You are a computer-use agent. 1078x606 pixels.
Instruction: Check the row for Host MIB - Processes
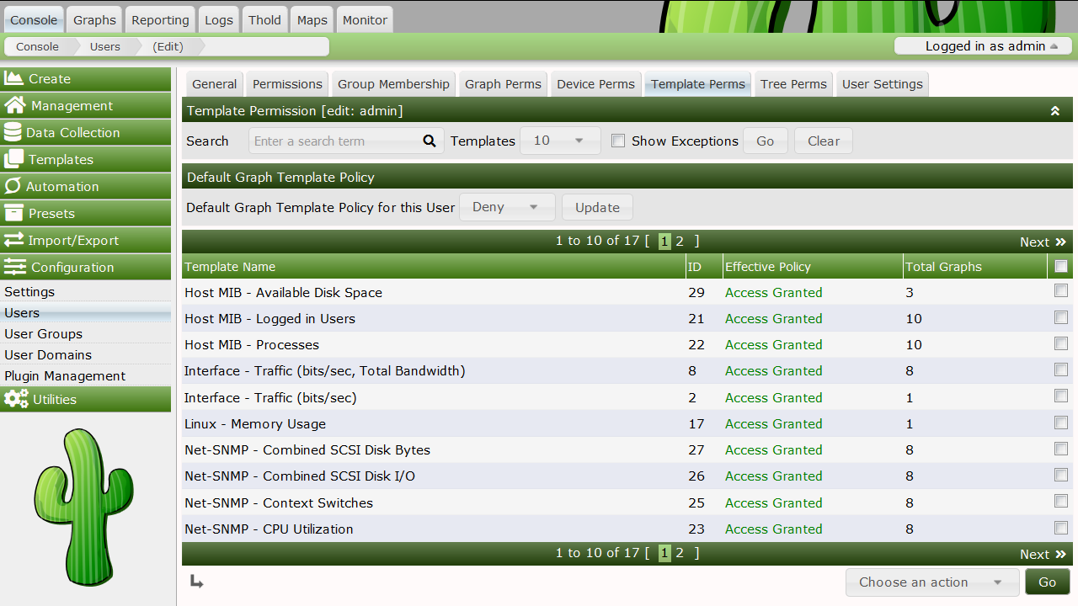1061,343
